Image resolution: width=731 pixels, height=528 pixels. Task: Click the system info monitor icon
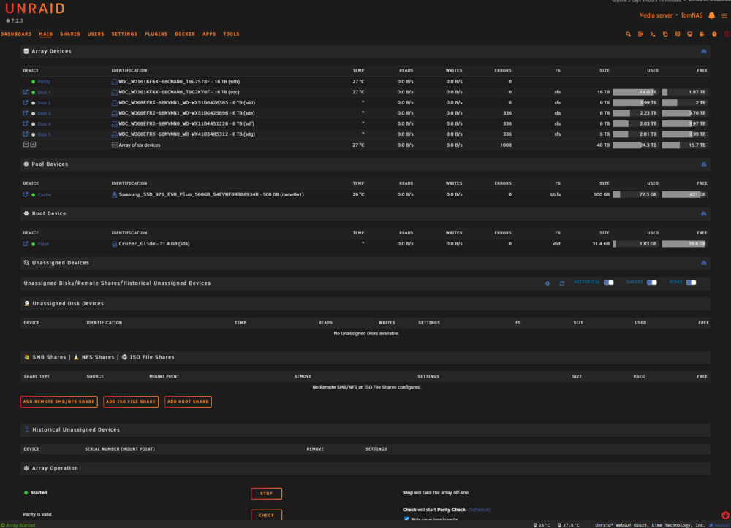coord(689,34)
